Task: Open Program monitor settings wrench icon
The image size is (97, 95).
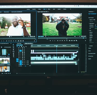Action: [x=79, y=36]
